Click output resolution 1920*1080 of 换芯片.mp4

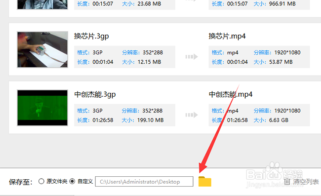[x=287, y=53]
